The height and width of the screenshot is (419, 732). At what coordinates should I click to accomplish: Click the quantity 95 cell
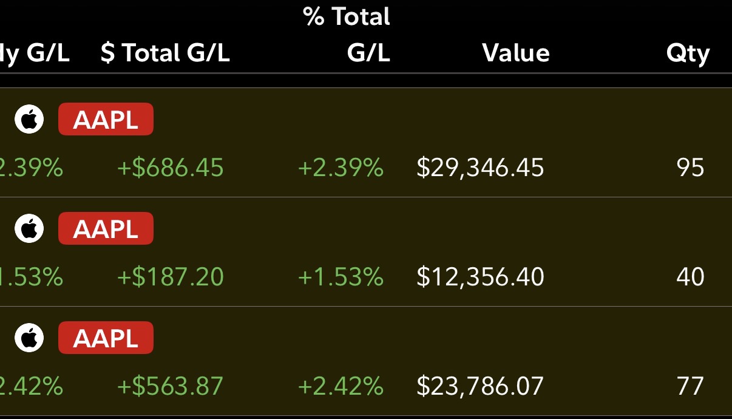(x=691, y=167)
